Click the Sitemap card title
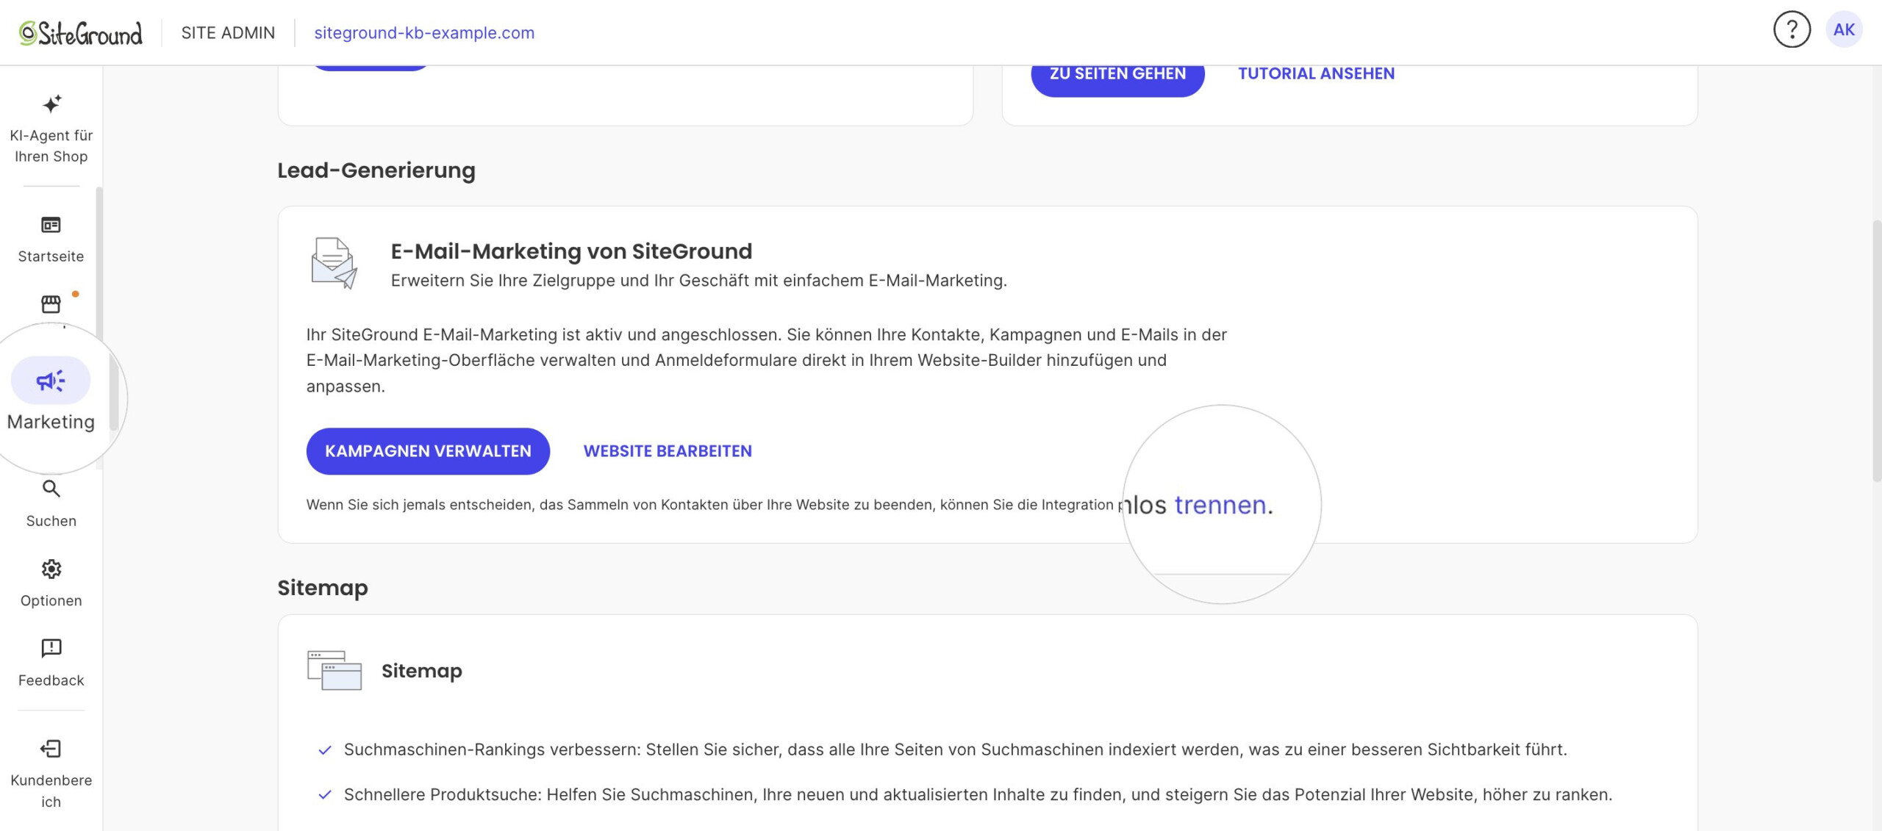 click(422, 671)
